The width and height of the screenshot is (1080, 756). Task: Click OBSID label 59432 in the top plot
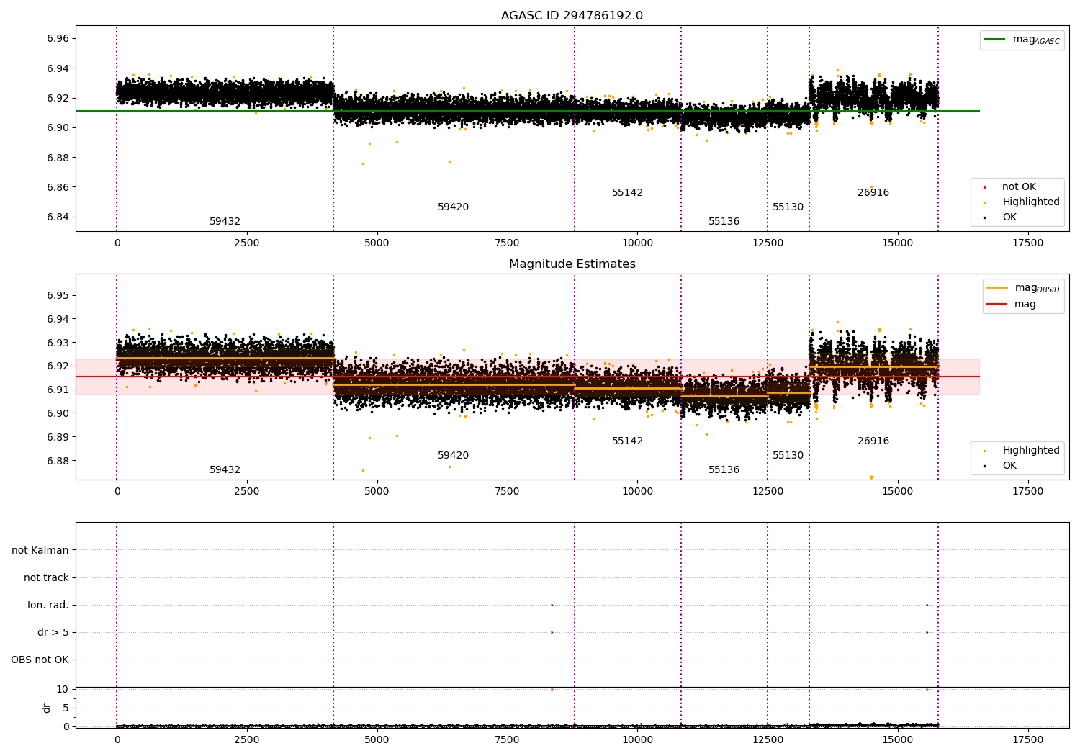(x=225, y=222)
